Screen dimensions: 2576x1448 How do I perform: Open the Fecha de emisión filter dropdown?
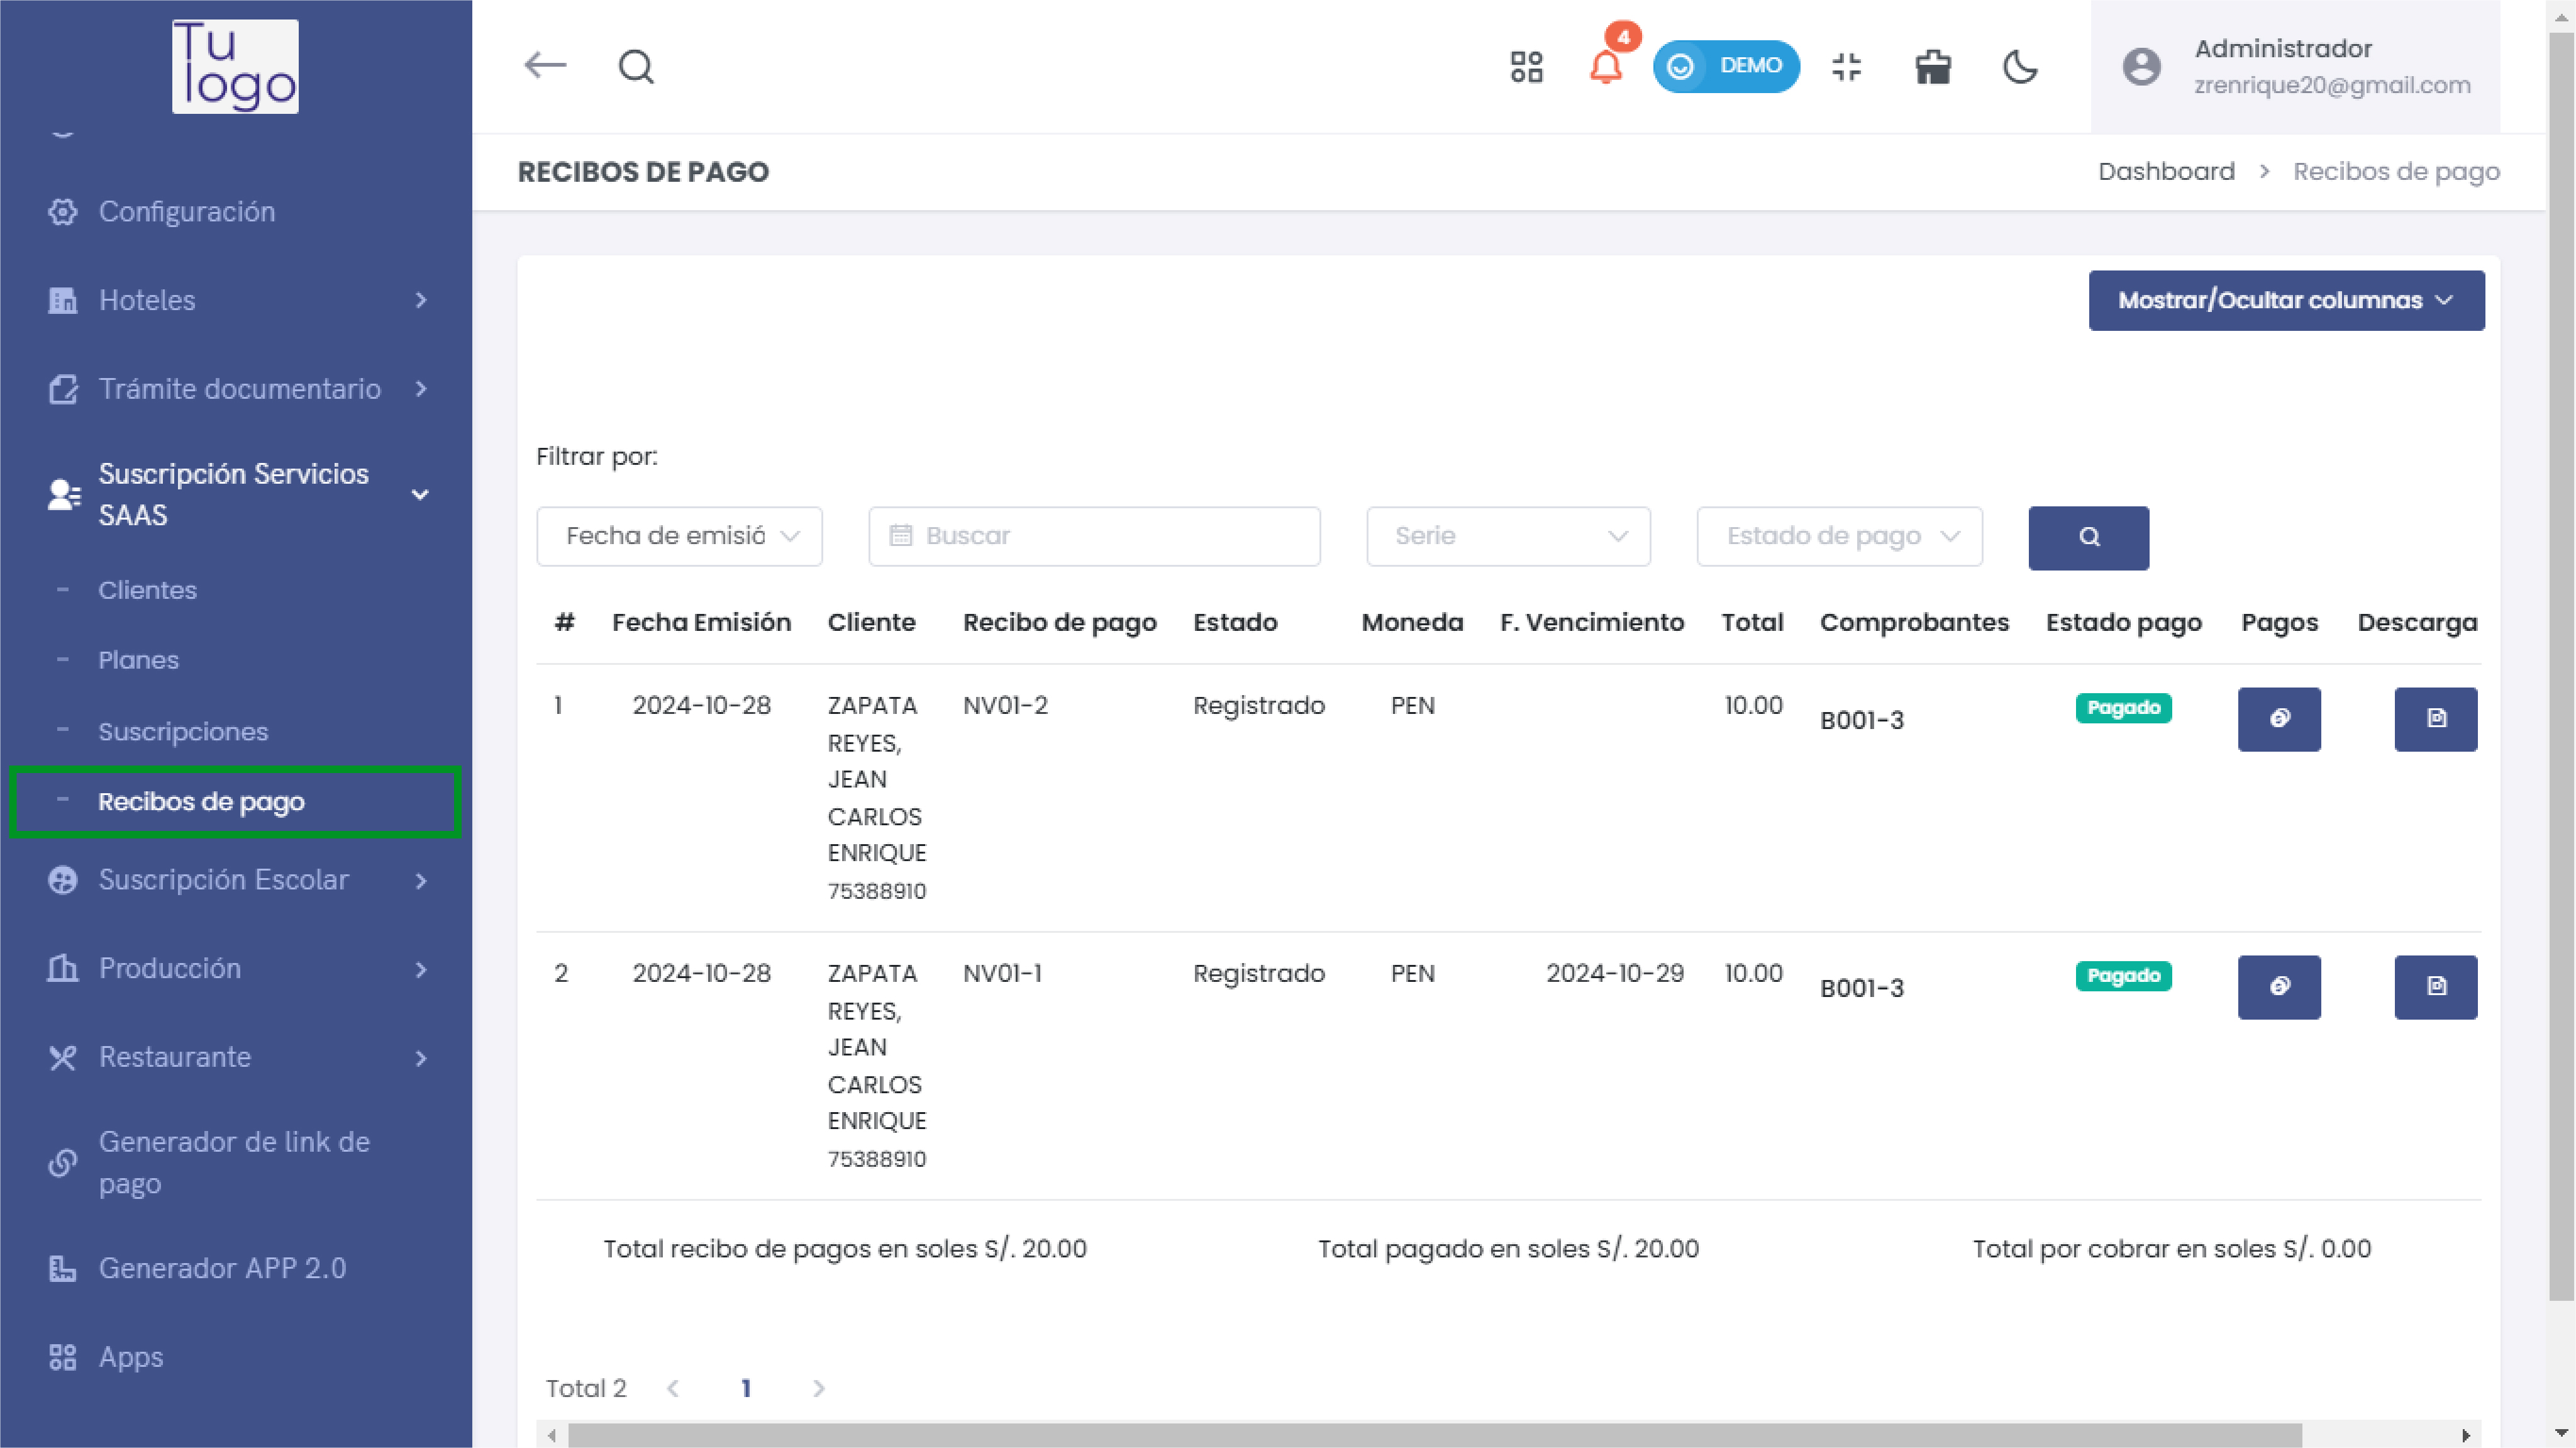click(x=679, y=536)
